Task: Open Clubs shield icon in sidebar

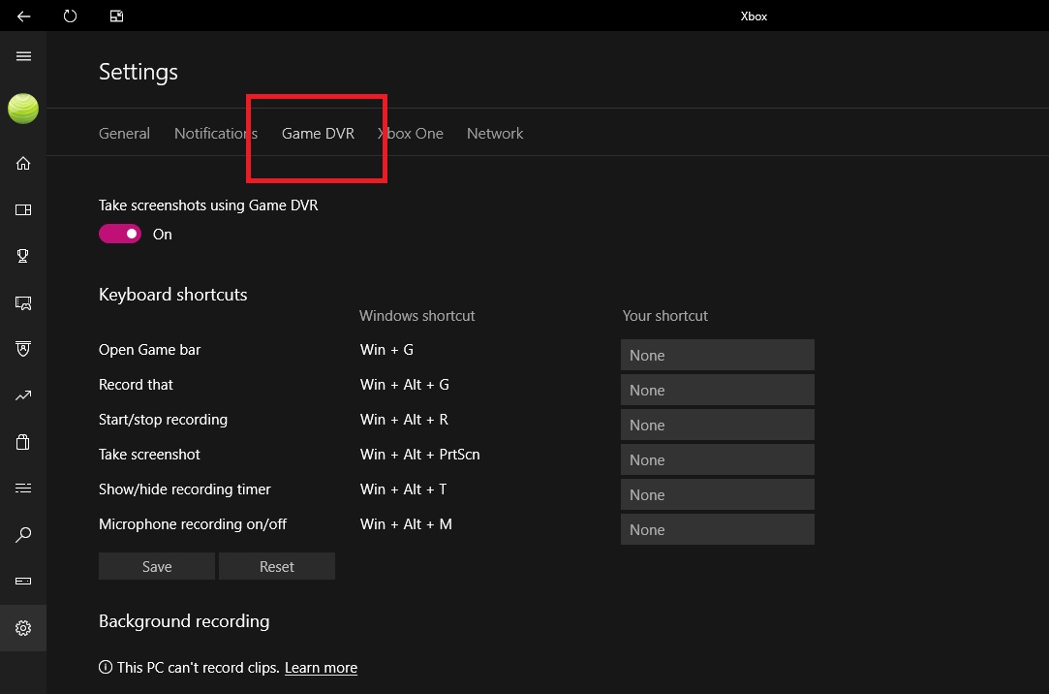Action: coord(23,349)
